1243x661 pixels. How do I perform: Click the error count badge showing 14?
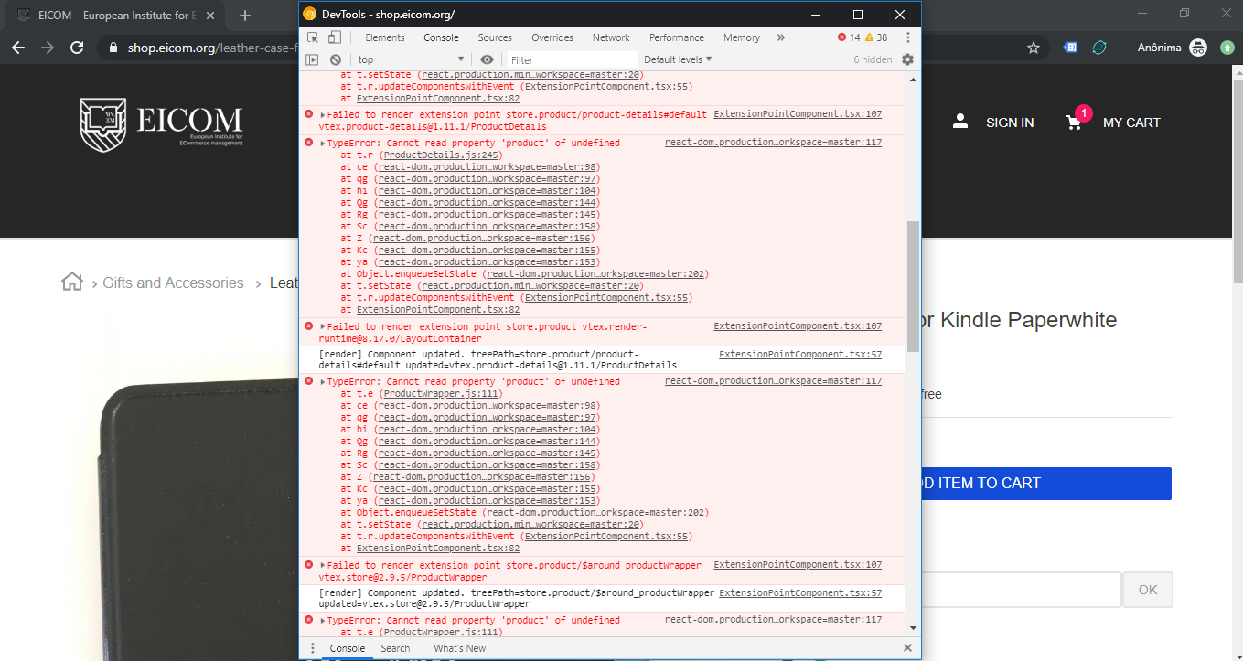point(848,37)
